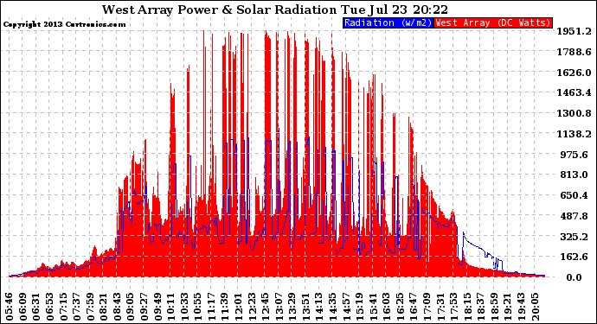
Task: Click the 07:15 time label
Action: [x=63, y=307]
